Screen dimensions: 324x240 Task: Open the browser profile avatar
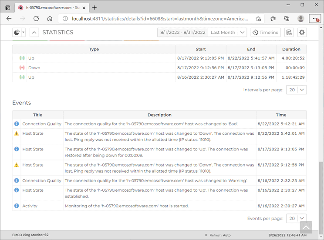300,19
